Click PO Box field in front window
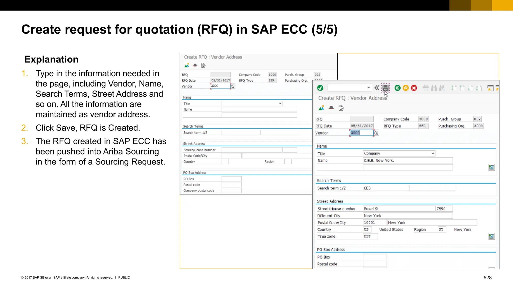The height and width of the screenshot is (288, 513). (x=375, y=257)
